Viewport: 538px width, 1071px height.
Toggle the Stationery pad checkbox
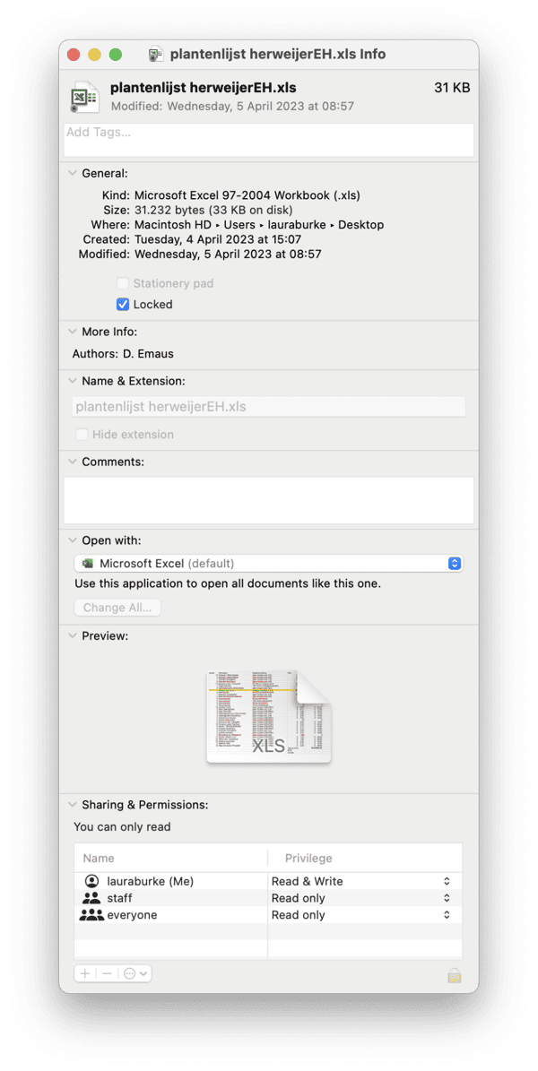(123, 283)
